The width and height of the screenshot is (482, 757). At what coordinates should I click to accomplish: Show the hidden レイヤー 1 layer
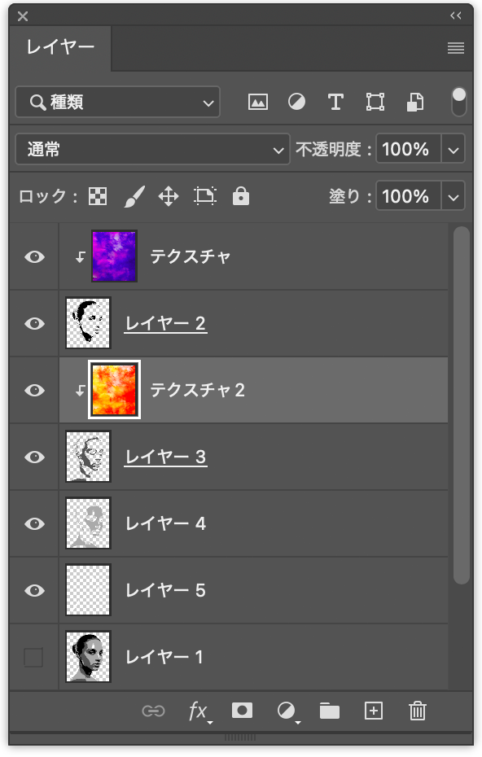(33, 657)
